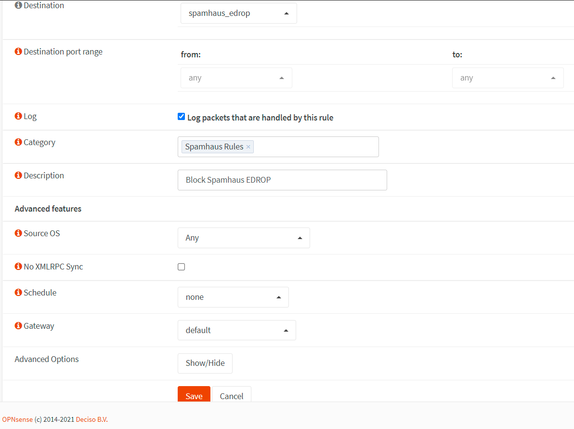Click the Schedule help info icon

tap(18, 293)
